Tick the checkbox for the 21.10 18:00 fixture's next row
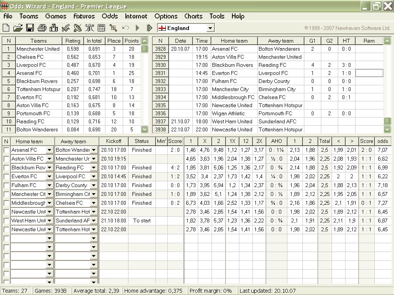This screenshot has height=295, width=394. pos(6,230)
